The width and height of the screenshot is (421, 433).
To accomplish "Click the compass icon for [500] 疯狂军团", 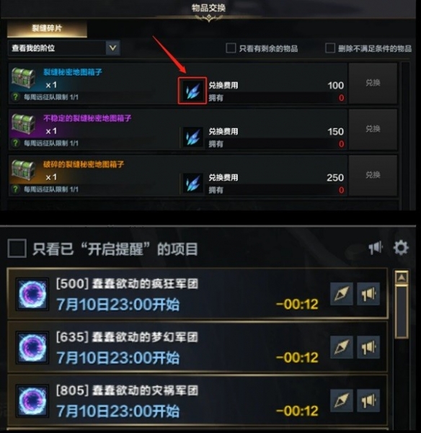I will point(342,294).
